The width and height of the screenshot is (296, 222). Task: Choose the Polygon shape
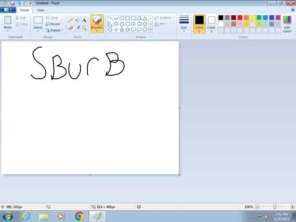pos(139,18)
